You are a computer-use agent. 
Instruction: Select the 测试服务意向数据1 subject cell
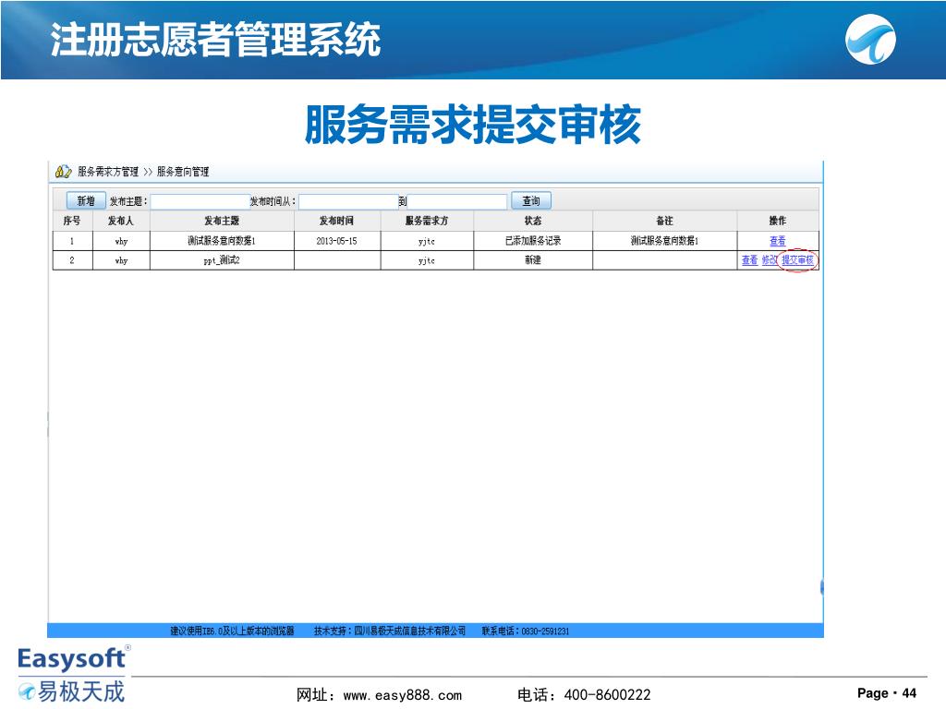click(x=222, y=241)
